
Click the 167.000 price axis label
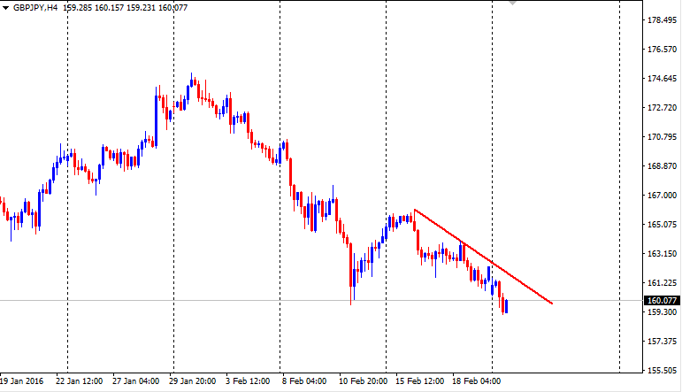pos(662,195)
